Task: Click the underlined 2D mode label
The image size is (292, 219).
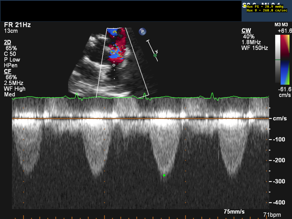Action: coord(8,42)
